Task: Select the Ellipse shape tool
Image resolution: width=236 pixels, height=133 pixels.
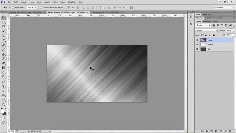Action: (3, 95)
